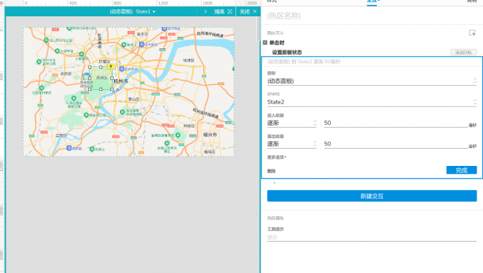This screenshot has height=273, width=483.
Task: Click the 添加目标 button
Action: tap(463, 52)
